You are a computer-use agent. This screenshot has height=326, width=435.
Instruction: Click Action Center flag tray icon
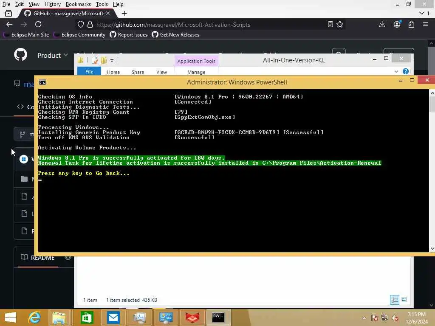click(x=375, y=318)
